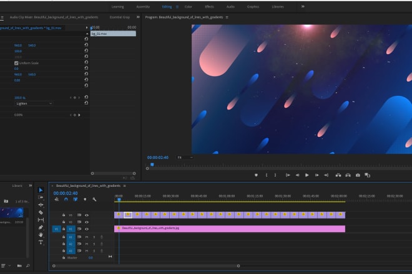
Task: Click the timeline wrench settings icon
Action: click(x=94, y=199)
